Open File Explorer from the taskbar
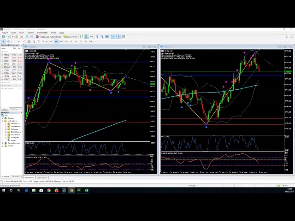295x221 pixels. [34, 190]
